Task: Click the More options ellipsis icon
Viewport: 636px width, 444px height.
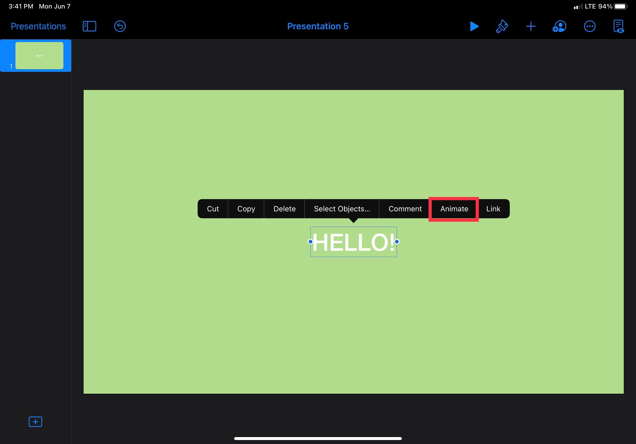Action: [x=590, y=26]
